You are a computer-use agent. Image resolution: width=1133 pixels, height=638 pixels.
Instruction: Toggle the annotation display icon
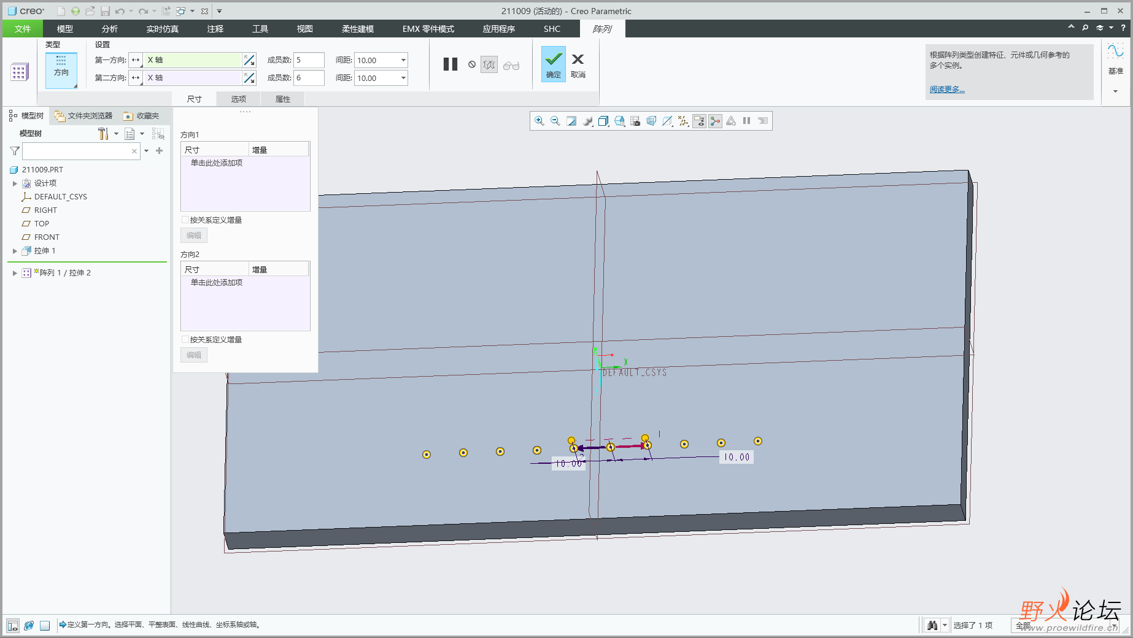[x=699, y=121]
